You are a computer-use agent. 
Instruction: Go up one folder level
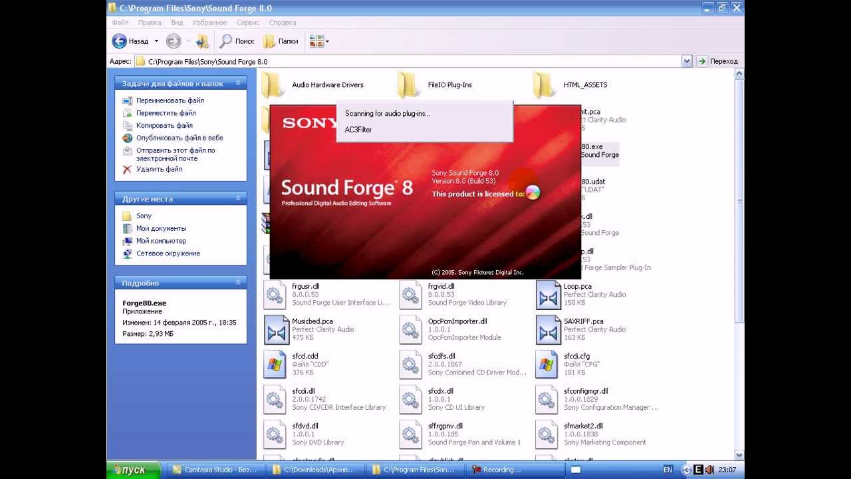[x=203, y=41]
